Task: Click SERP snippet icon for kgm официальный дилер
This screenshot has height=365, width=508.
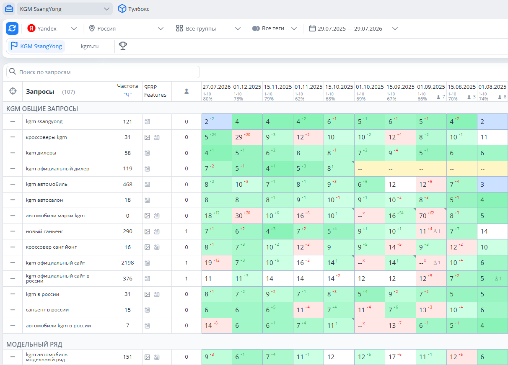Action: pos(147,169)
